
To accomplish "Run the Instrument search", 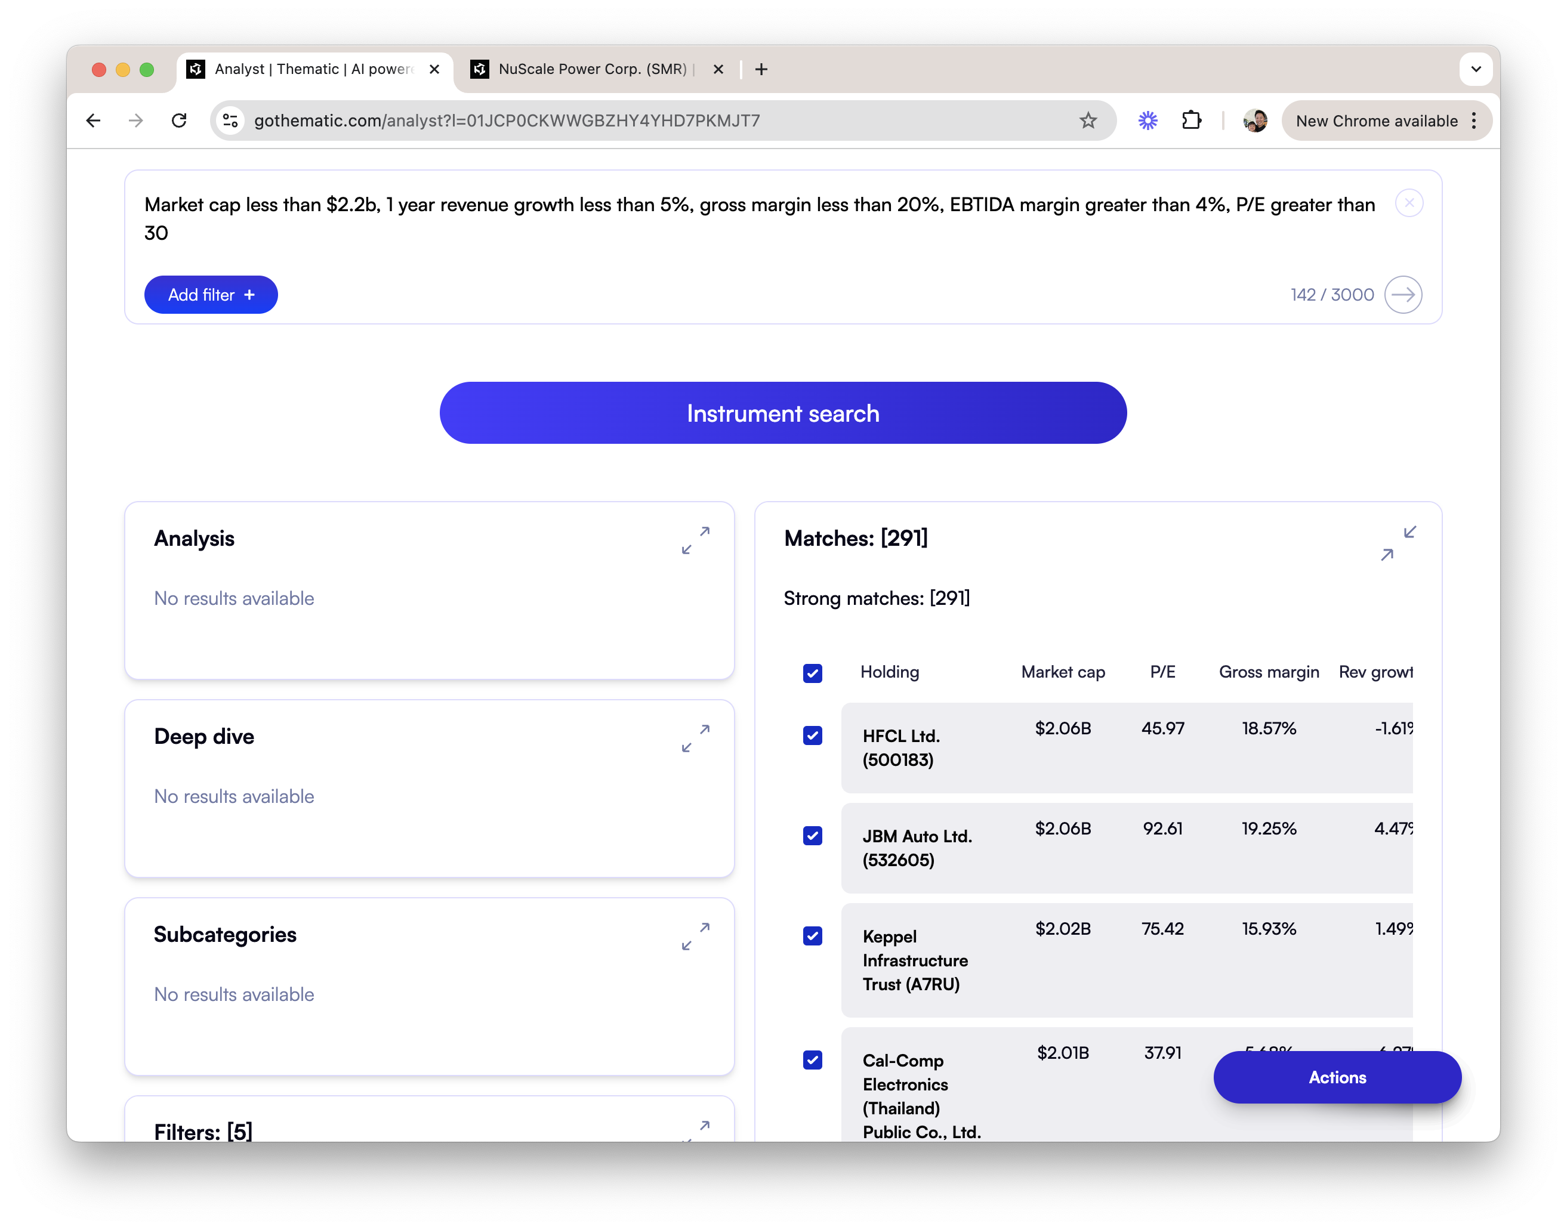I will pos(783,413).
